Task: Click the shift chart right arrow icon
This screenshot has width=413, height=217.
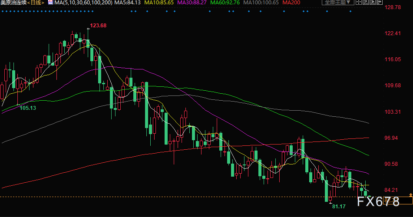Action: click(379, 2)
